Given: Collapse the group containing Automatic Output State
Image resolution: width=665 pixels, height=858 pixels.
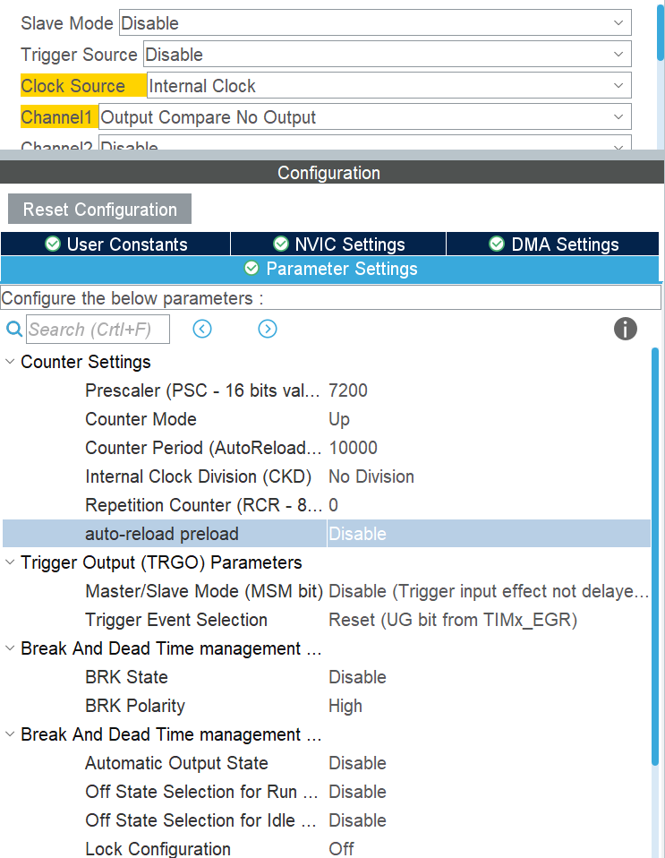Looking at the screenshot, I should (10, 734).
